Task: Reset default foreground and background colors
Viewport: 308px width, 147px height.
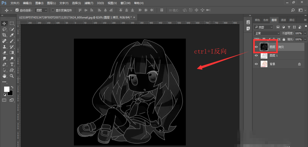Action: point(4,95)
